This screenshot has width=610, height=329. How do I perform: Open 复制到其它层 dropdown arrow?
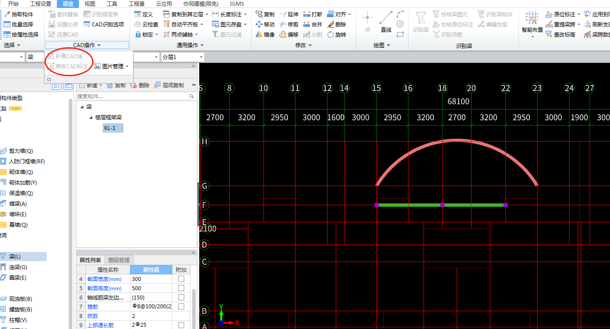coord(207,15)
